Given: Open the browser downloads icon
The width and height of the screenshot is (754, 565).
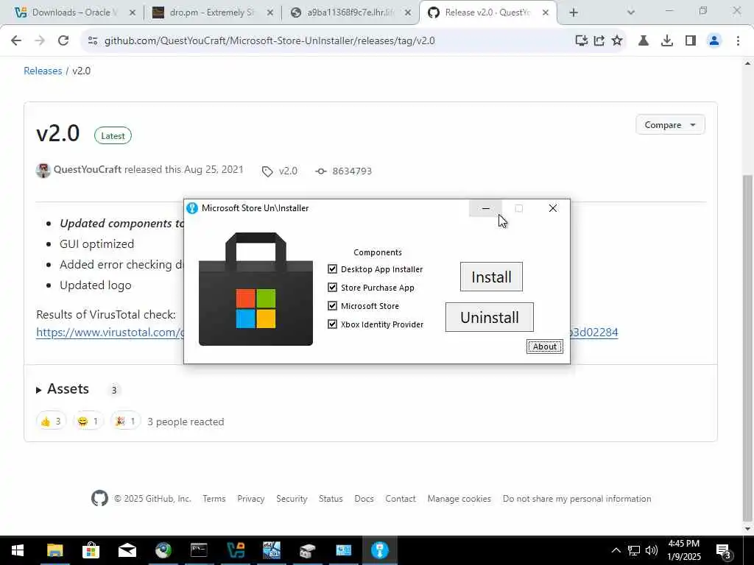Looking at the screenshot, I should 667,41.
